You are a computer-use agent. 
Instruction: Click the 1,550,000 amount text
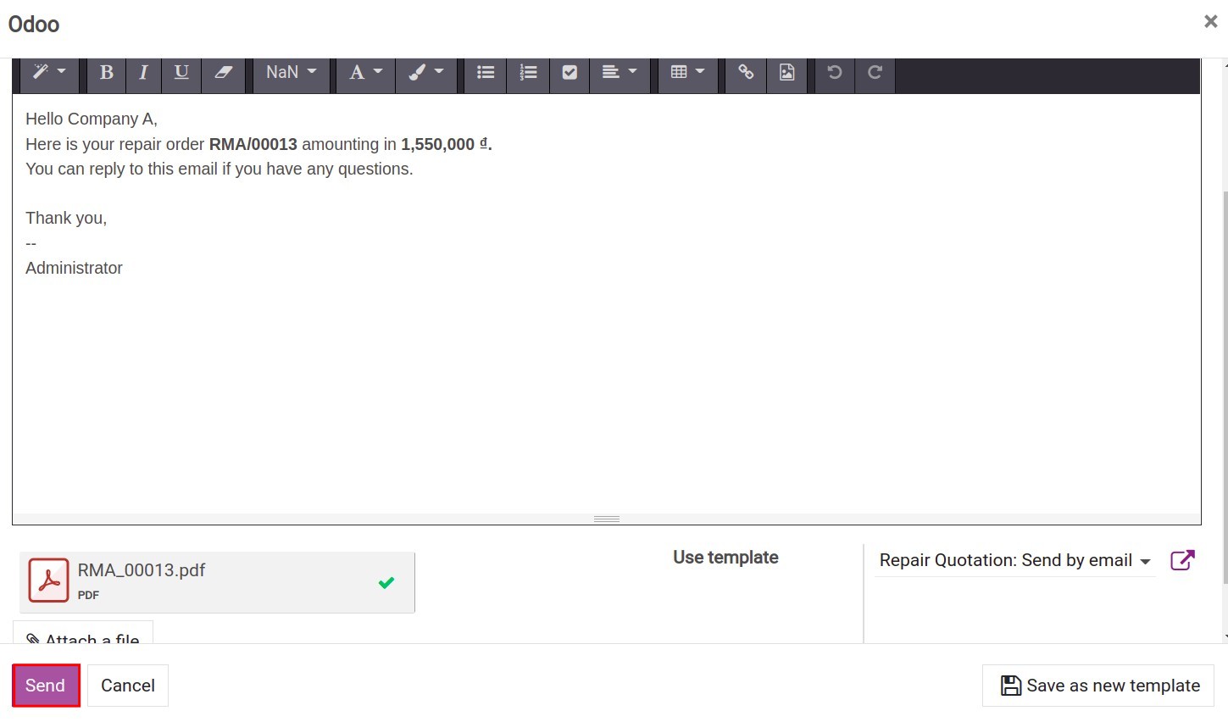point(437,144)
